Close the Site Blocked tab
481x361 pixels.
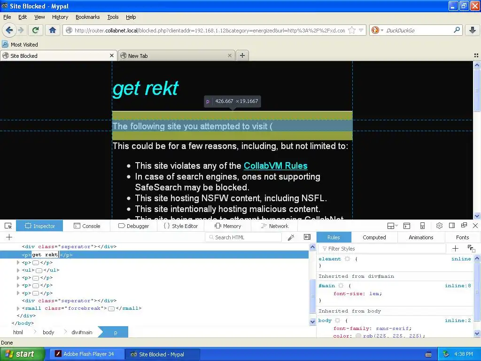coord(112,55)
